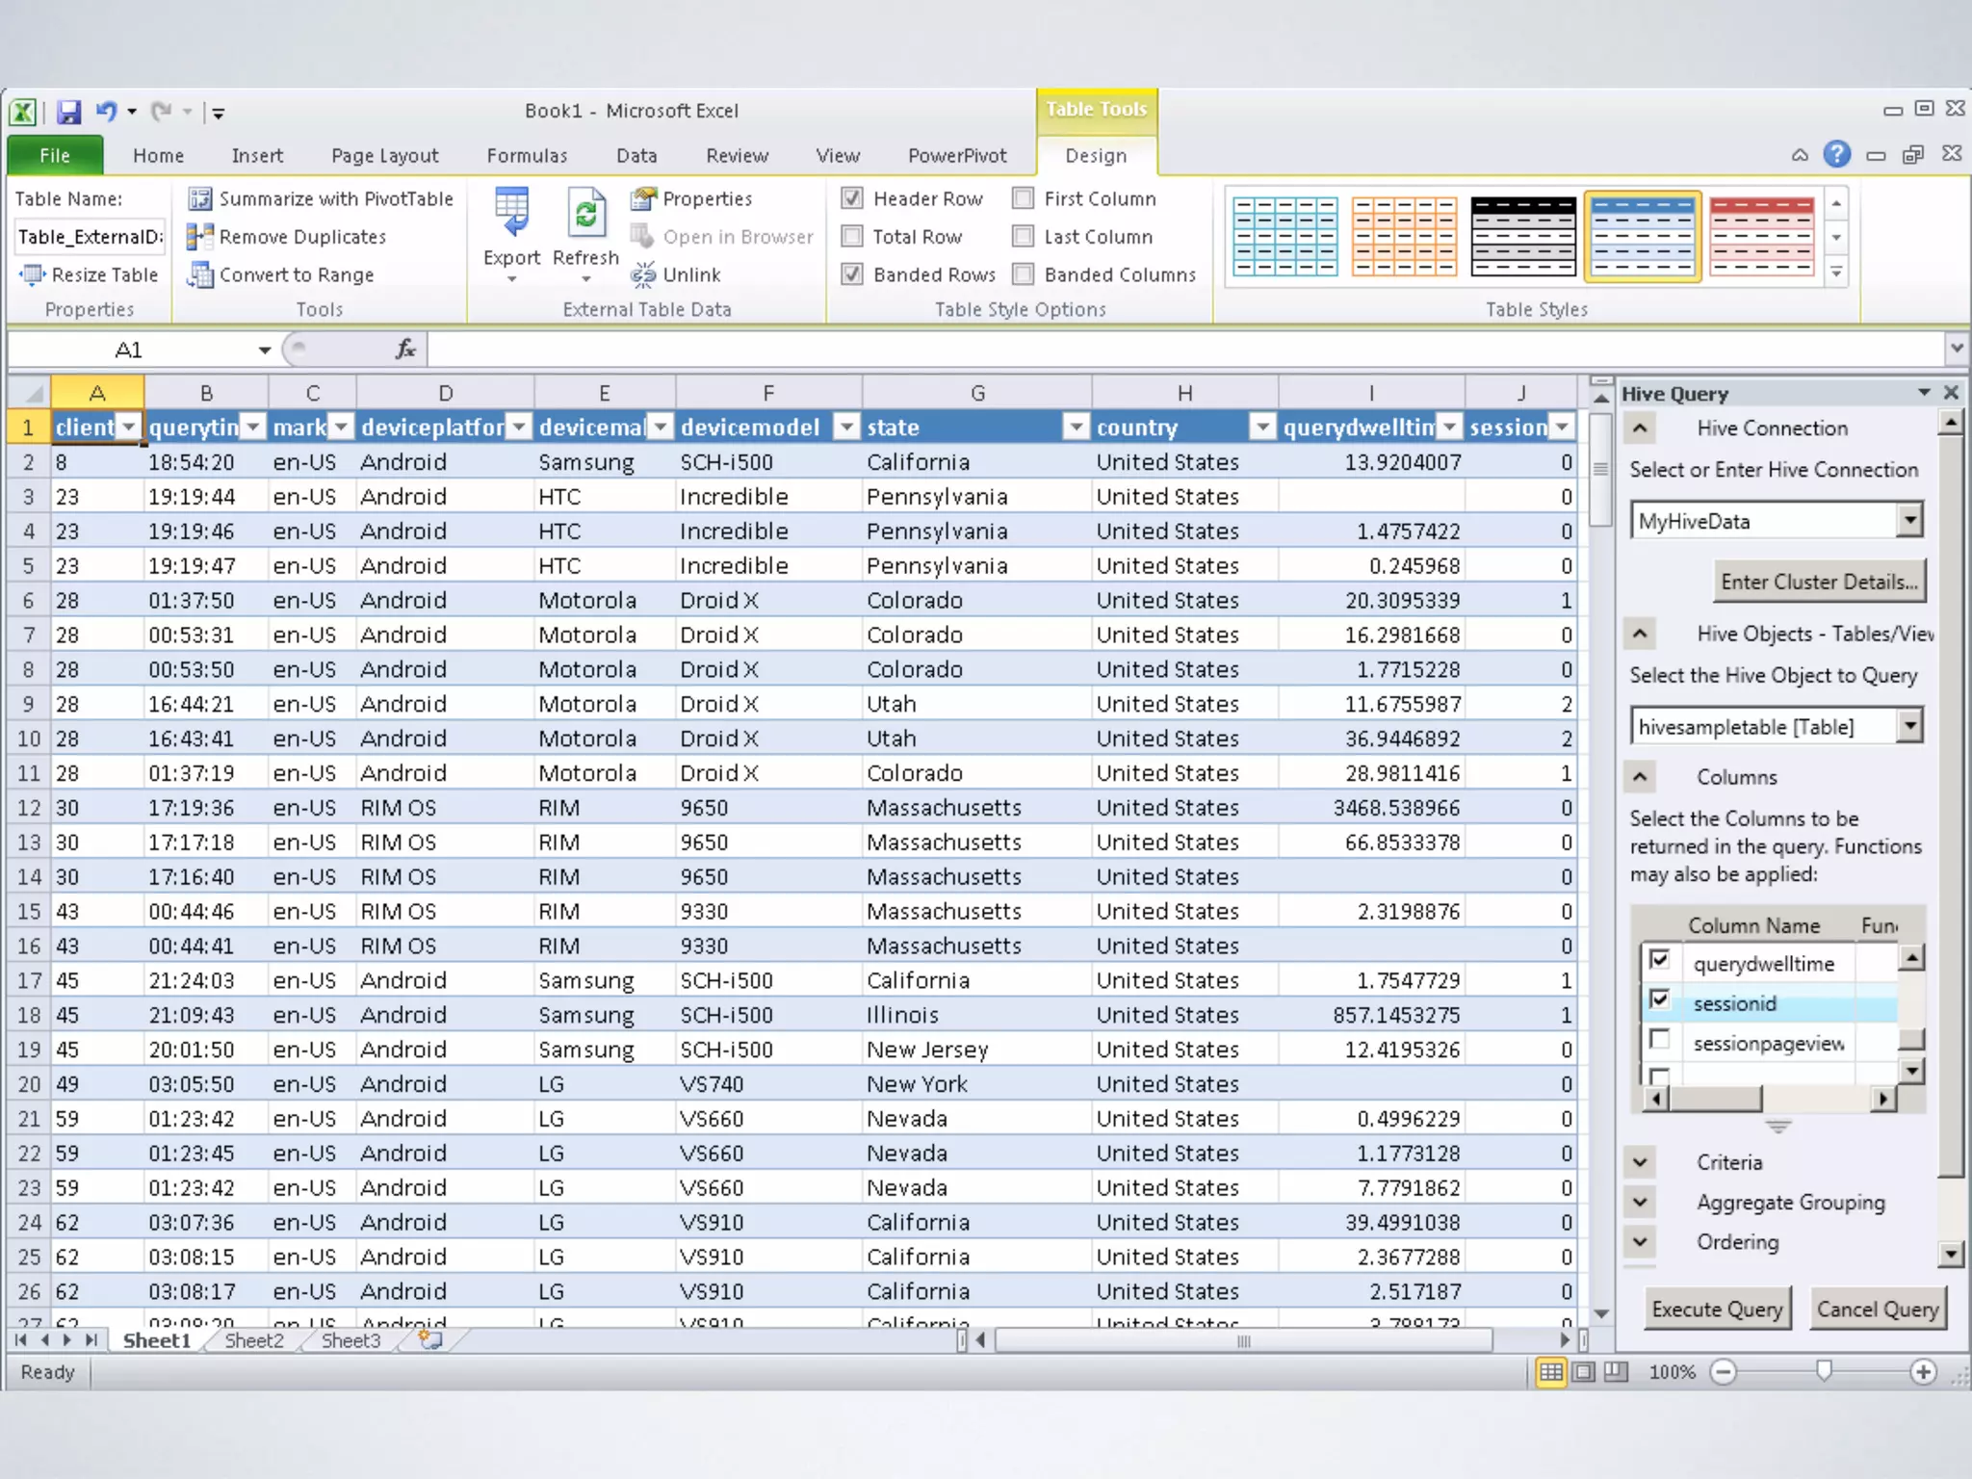The width and height of the screenshot is (1972, 1479).
Task: Open the Home ribbon tab
Action: (x=158, y=155)
